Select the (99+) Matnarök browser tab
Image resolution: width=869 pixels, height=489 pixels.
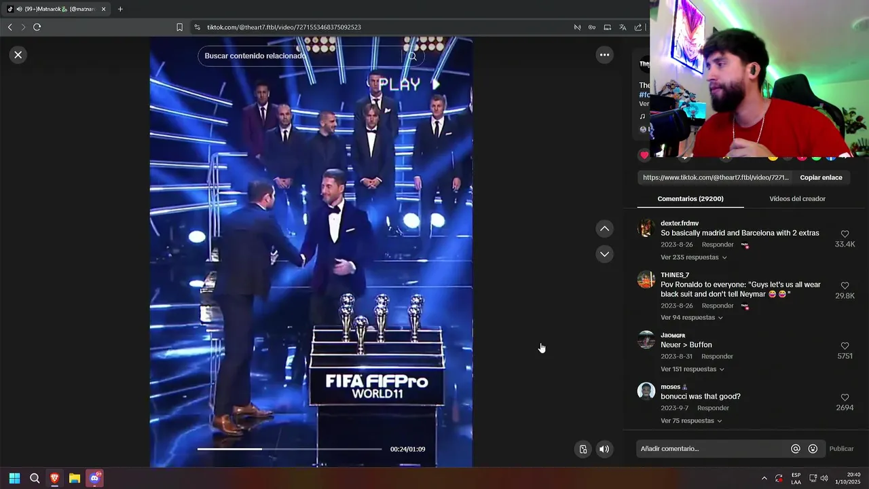point(57,9)
